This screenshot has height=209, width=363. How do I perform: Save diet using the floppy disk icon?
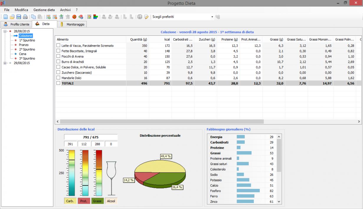coord(19,17)
